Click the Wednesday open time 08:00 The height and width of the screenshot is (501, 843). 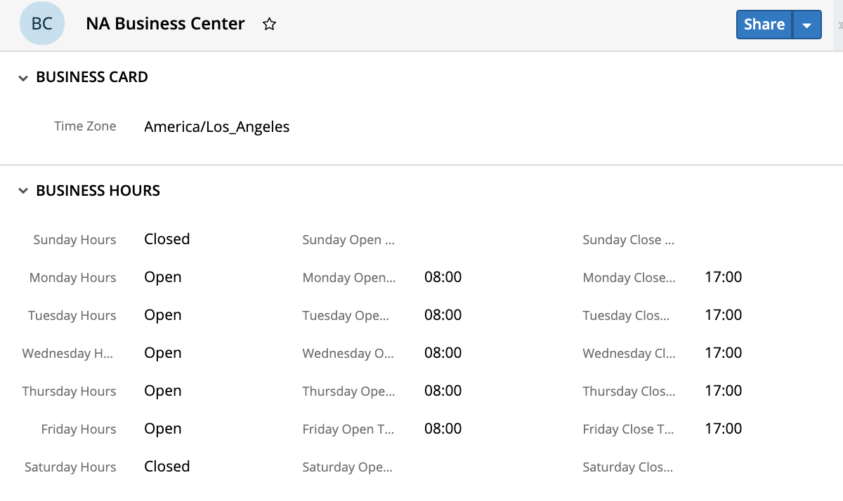tap(443, 353)
